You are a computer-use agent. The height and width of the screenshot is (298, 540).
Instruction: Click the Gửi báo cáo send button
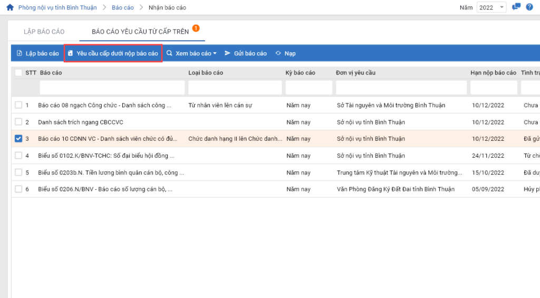246,53
